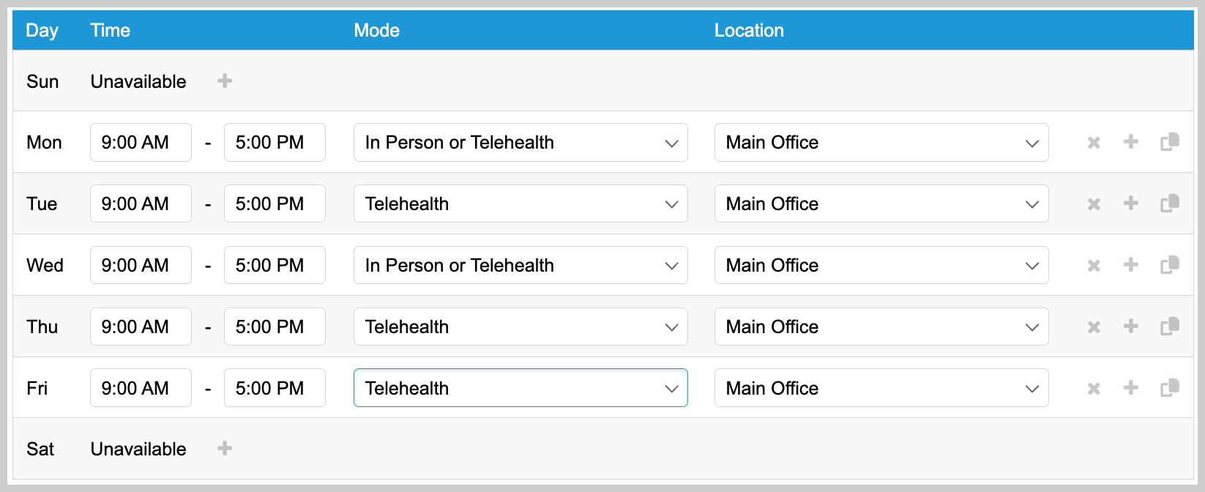Delete Wednesday's availability row
Image resolution: width=1205 pixels, height=492 pixels.
tap(1094, 266)
